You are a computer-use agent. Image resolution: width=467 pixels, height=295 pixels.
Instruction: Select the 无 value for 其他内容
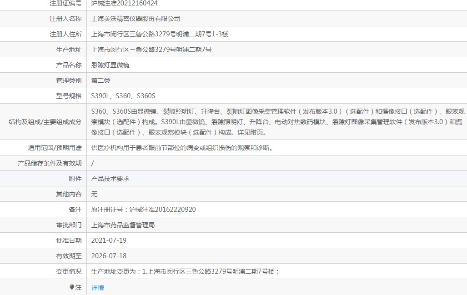95,194
